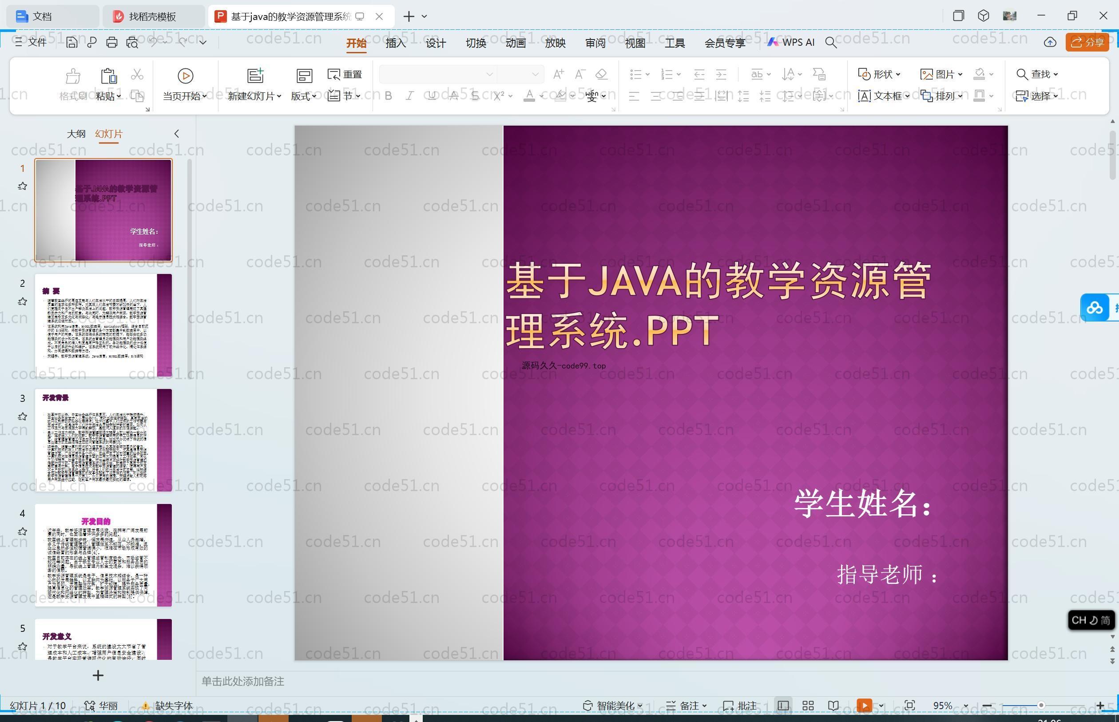Click the text highlight color icon
1119x722 pixels.
click(x=560, y=96)
